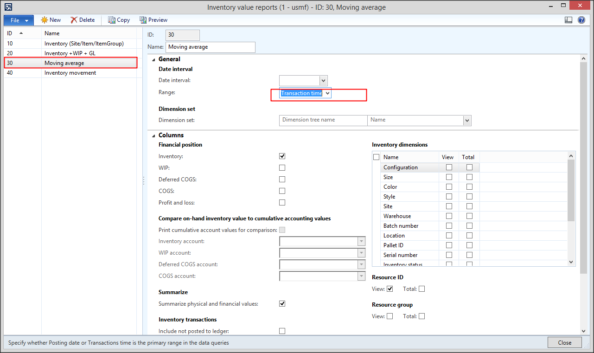The image size is (594, 353).
Task: Check the View box for the Configuration dimension
Action: (x=448, y=167)
